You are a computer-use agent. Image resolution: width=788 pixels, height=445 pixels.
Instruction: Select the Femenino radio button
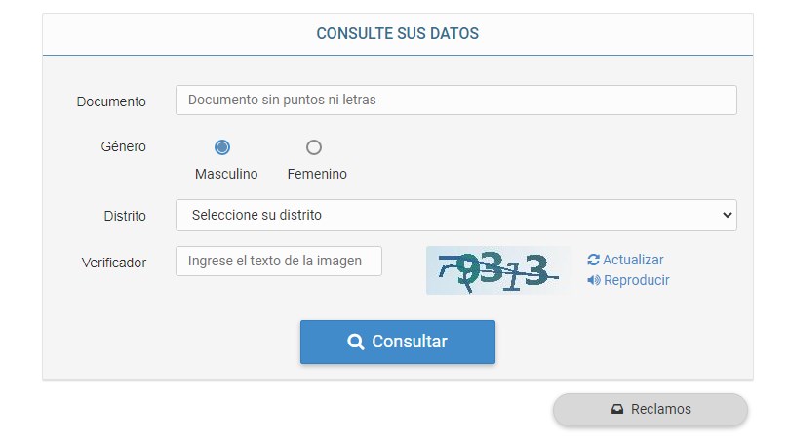(313, 147)
